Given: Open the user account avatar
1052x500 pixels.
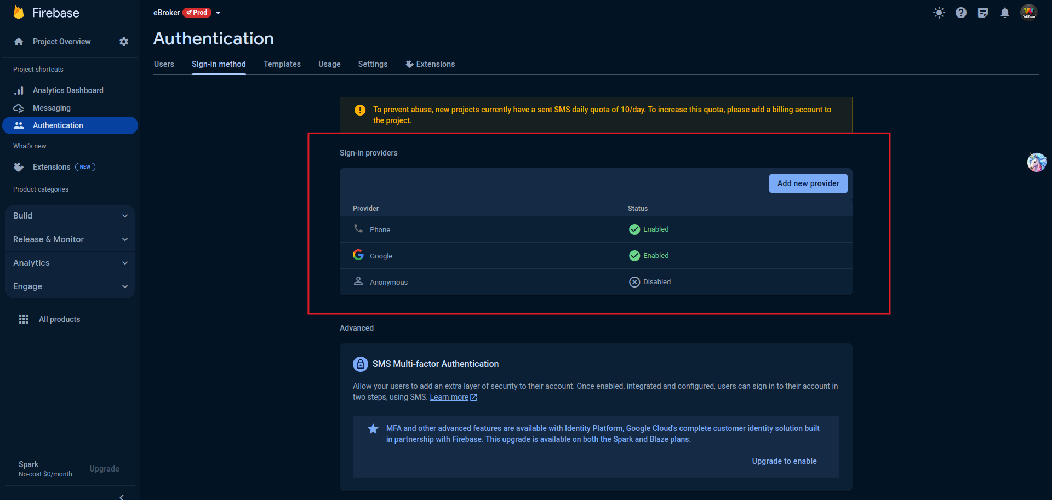Looking at the screenshot, I should [x=1029, y=12].
